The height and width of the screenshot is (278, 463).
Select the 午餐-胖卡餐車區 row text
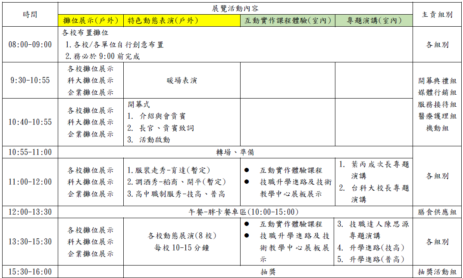coord(235,212)
